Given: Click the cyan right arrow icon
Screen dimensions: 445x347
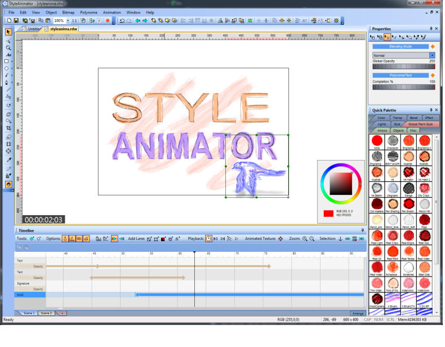Looking at the screenshot, I should click(145, 20).
